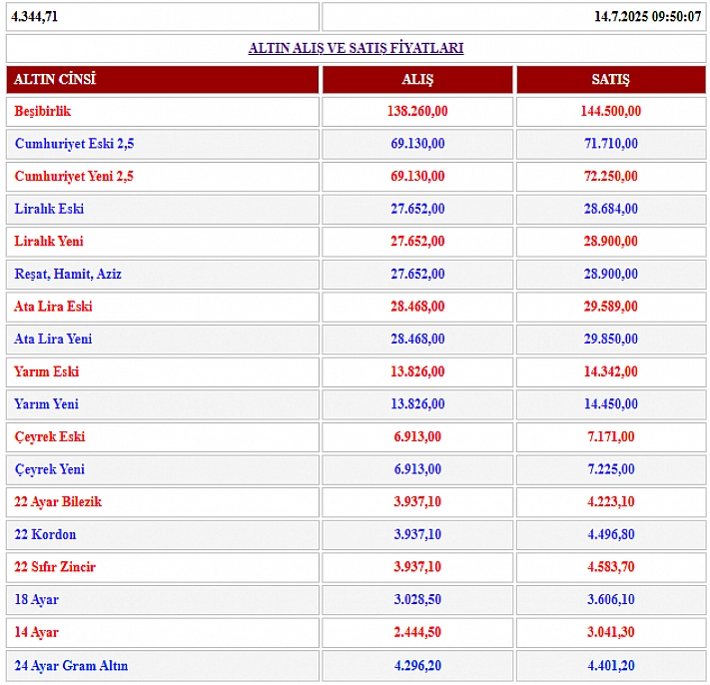Click 22 Kordon sell price 4.496,80
The image size is (710, 685).
(x=610, y=534)
